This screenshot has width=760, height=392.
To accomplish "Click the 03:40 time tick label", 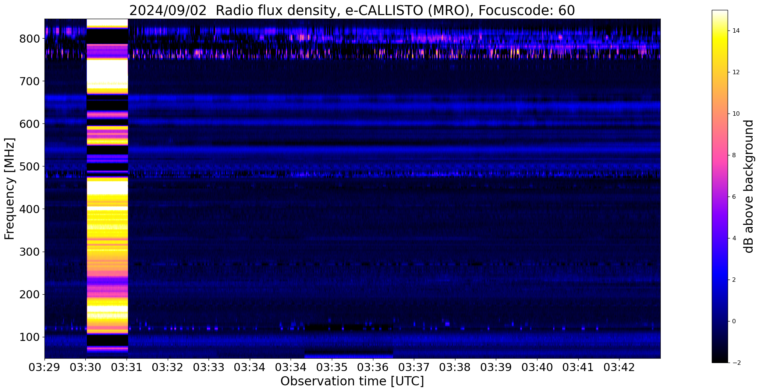I will [x=537, y=368].
